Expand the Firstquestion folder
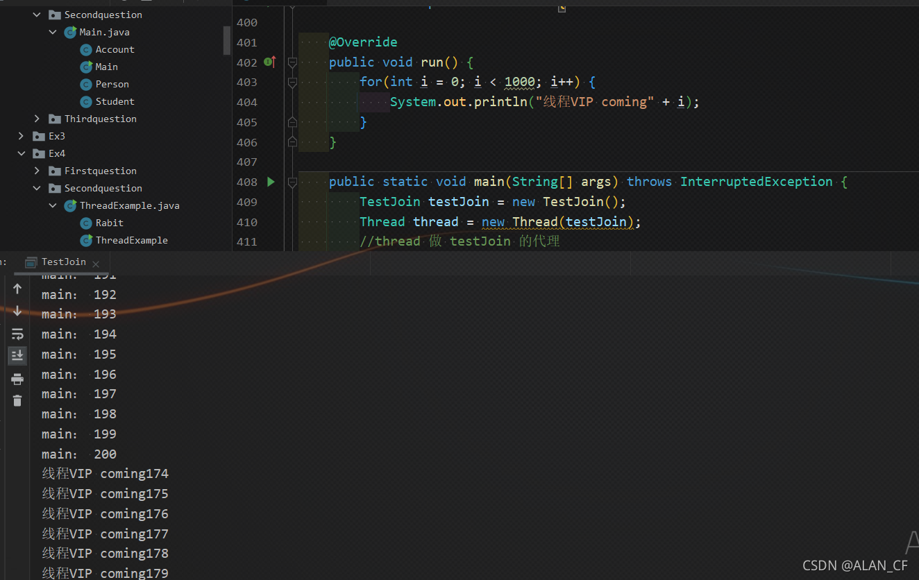This screenshot has height=580, width=919. click(x=37, y=171)
